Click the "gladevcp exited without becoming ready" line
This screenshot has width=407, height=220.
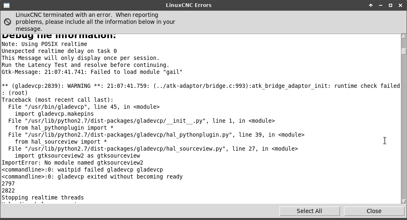point(92,176)
